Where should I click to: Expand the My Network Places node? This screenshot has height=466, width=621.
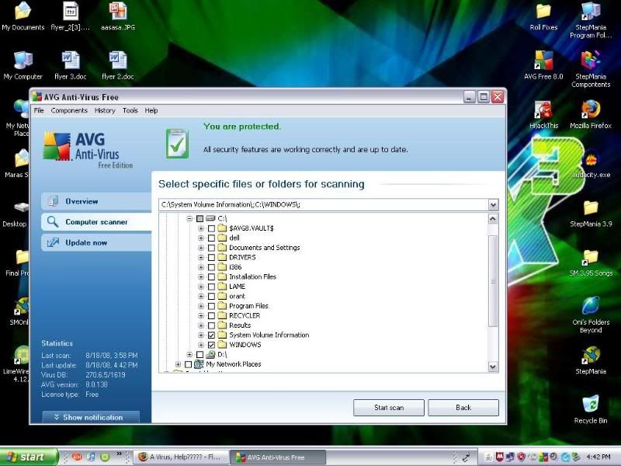pyautogui.click(x=178, y=364)
